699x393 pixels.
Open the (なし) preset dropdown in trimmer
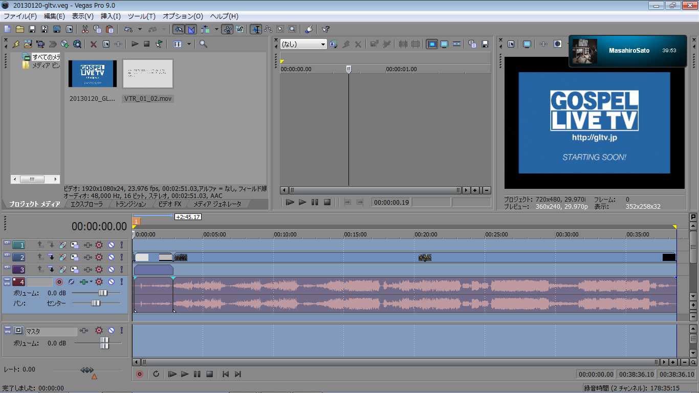(x=323, y=45)
